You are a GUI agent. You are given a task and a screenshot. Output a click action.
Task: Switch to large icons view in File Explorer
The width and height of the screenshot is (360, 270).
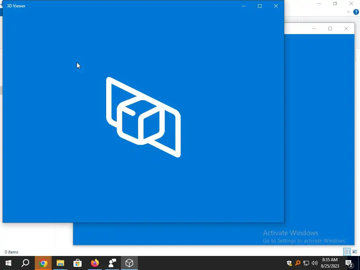point(355,252)
